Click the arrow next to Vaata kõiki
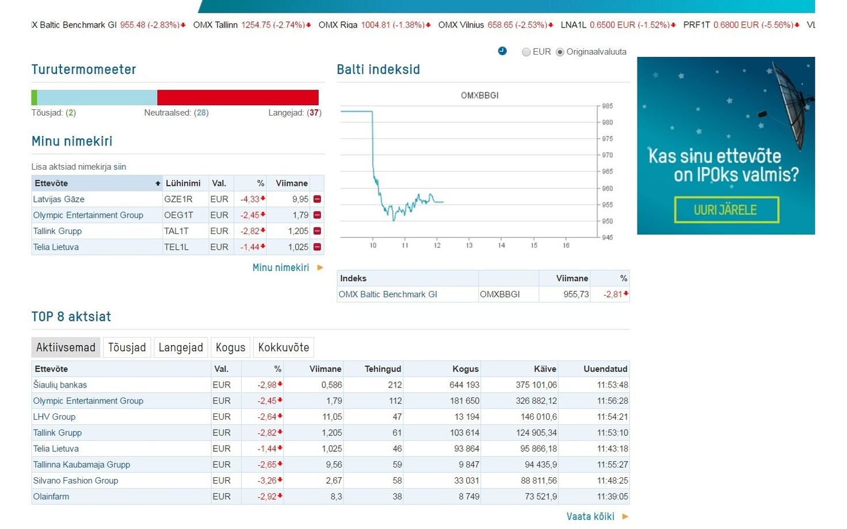The image size is (847, 529). (625, 516)
